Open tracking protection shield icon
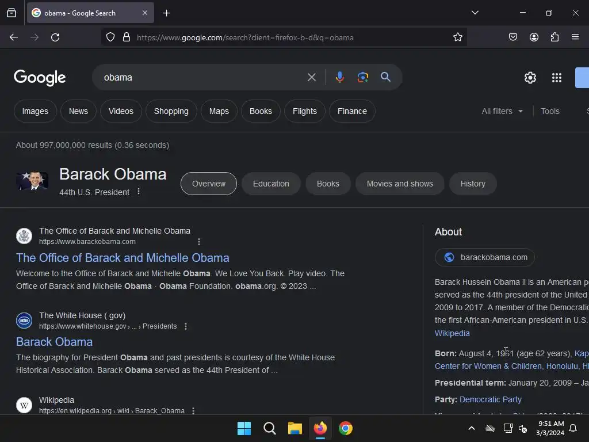The height and width of the screenshot is (442, 589). [110, 37]
